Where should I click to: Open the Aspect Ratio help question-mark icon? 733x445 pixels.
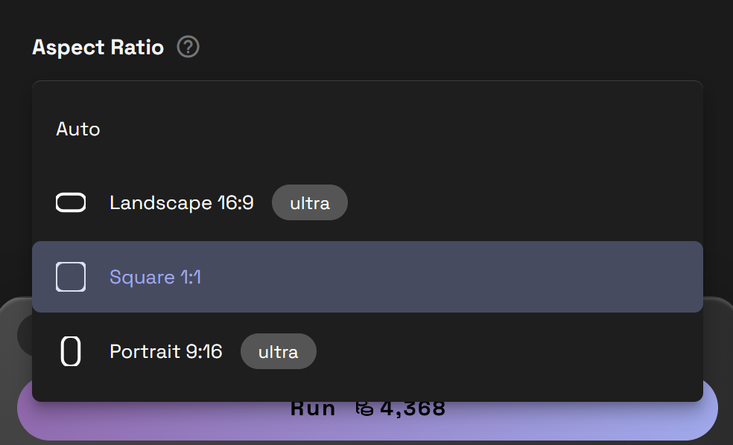[188, 48]
